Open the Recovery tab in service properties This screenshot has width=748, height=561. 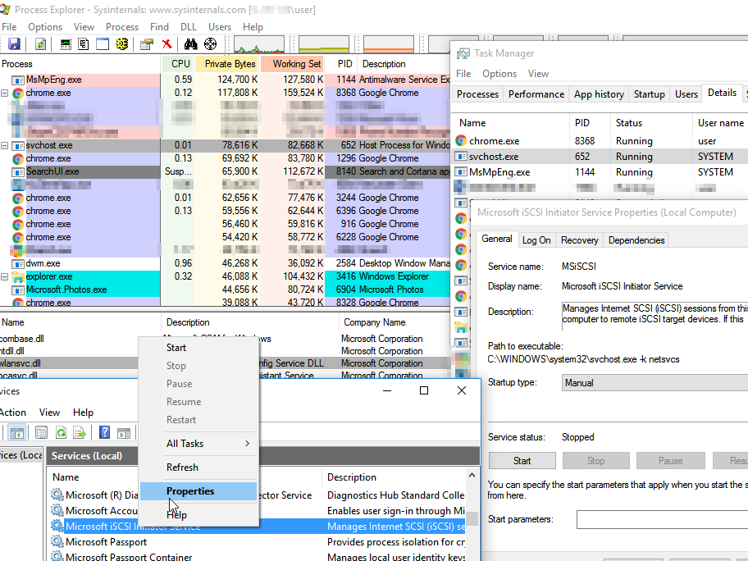pos(580,240)
